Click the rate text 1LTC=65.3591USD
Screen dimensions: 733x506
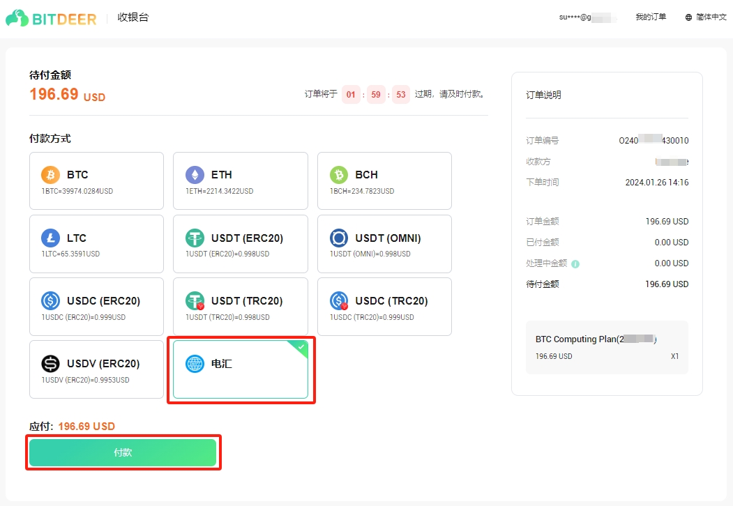coord(70,254)
